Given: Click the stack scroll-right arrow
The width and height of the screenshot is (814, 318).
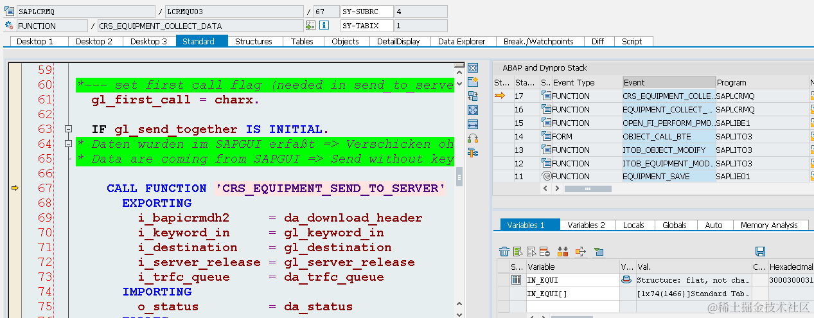Looking at the screenshot, I should tap(556, 189).
